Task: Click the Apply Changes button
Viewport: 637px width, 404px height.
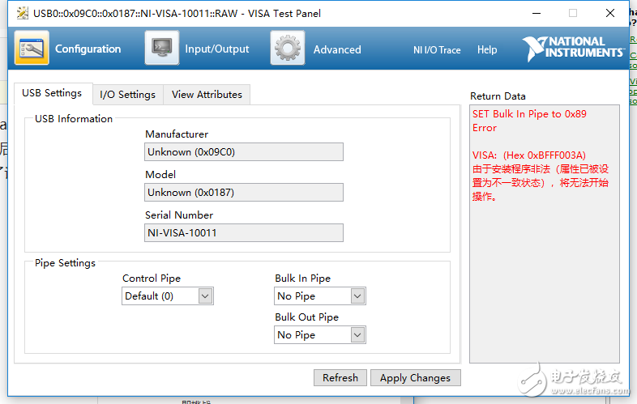Action: (415, 377)
